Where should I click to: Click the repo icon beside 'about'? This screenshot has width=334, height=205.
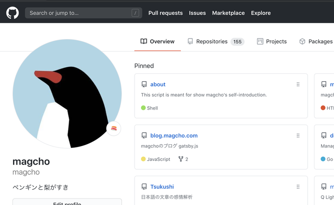point(144,84)
